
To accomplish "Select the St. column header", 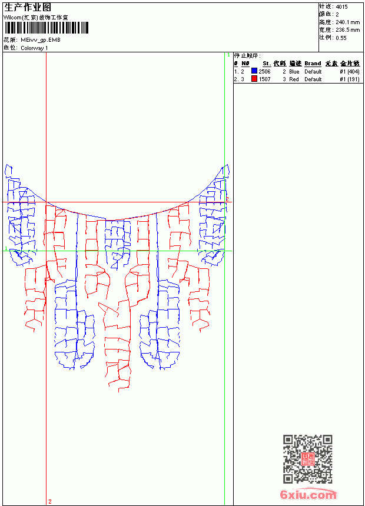I will pyautogui.click(x=266, y=64).
